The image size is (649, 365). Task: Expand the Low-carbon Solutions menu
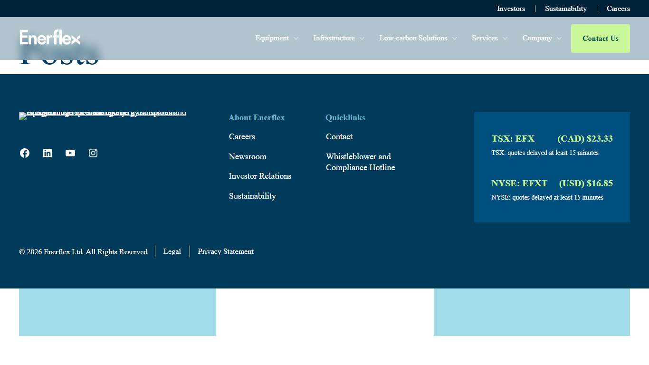(x=418, y=38)
